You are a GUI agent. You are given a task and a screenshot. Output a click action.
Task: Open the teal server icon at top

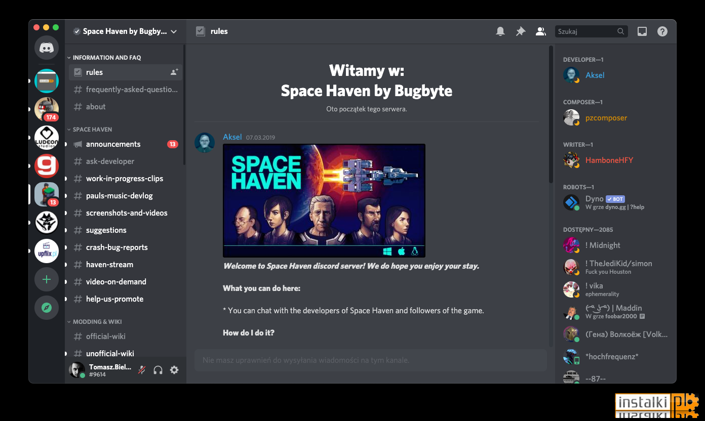[x=47, y=81]
